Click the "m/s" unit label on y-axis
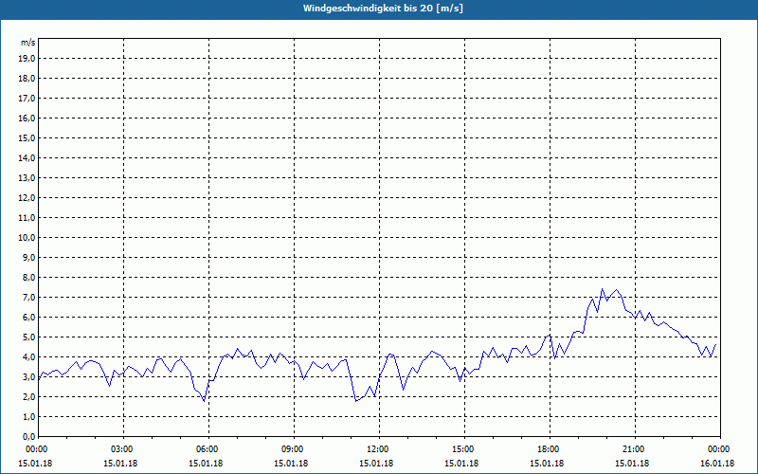 (x=27, y=43)
